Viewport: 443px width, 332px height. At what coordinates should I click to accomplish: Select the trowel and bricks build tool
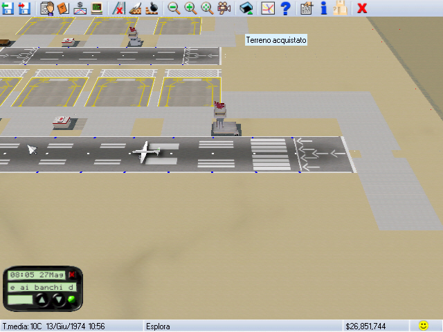136,8
